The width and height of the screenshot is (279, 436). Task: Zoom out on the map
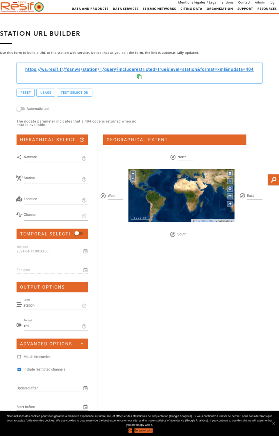[133, 178]
